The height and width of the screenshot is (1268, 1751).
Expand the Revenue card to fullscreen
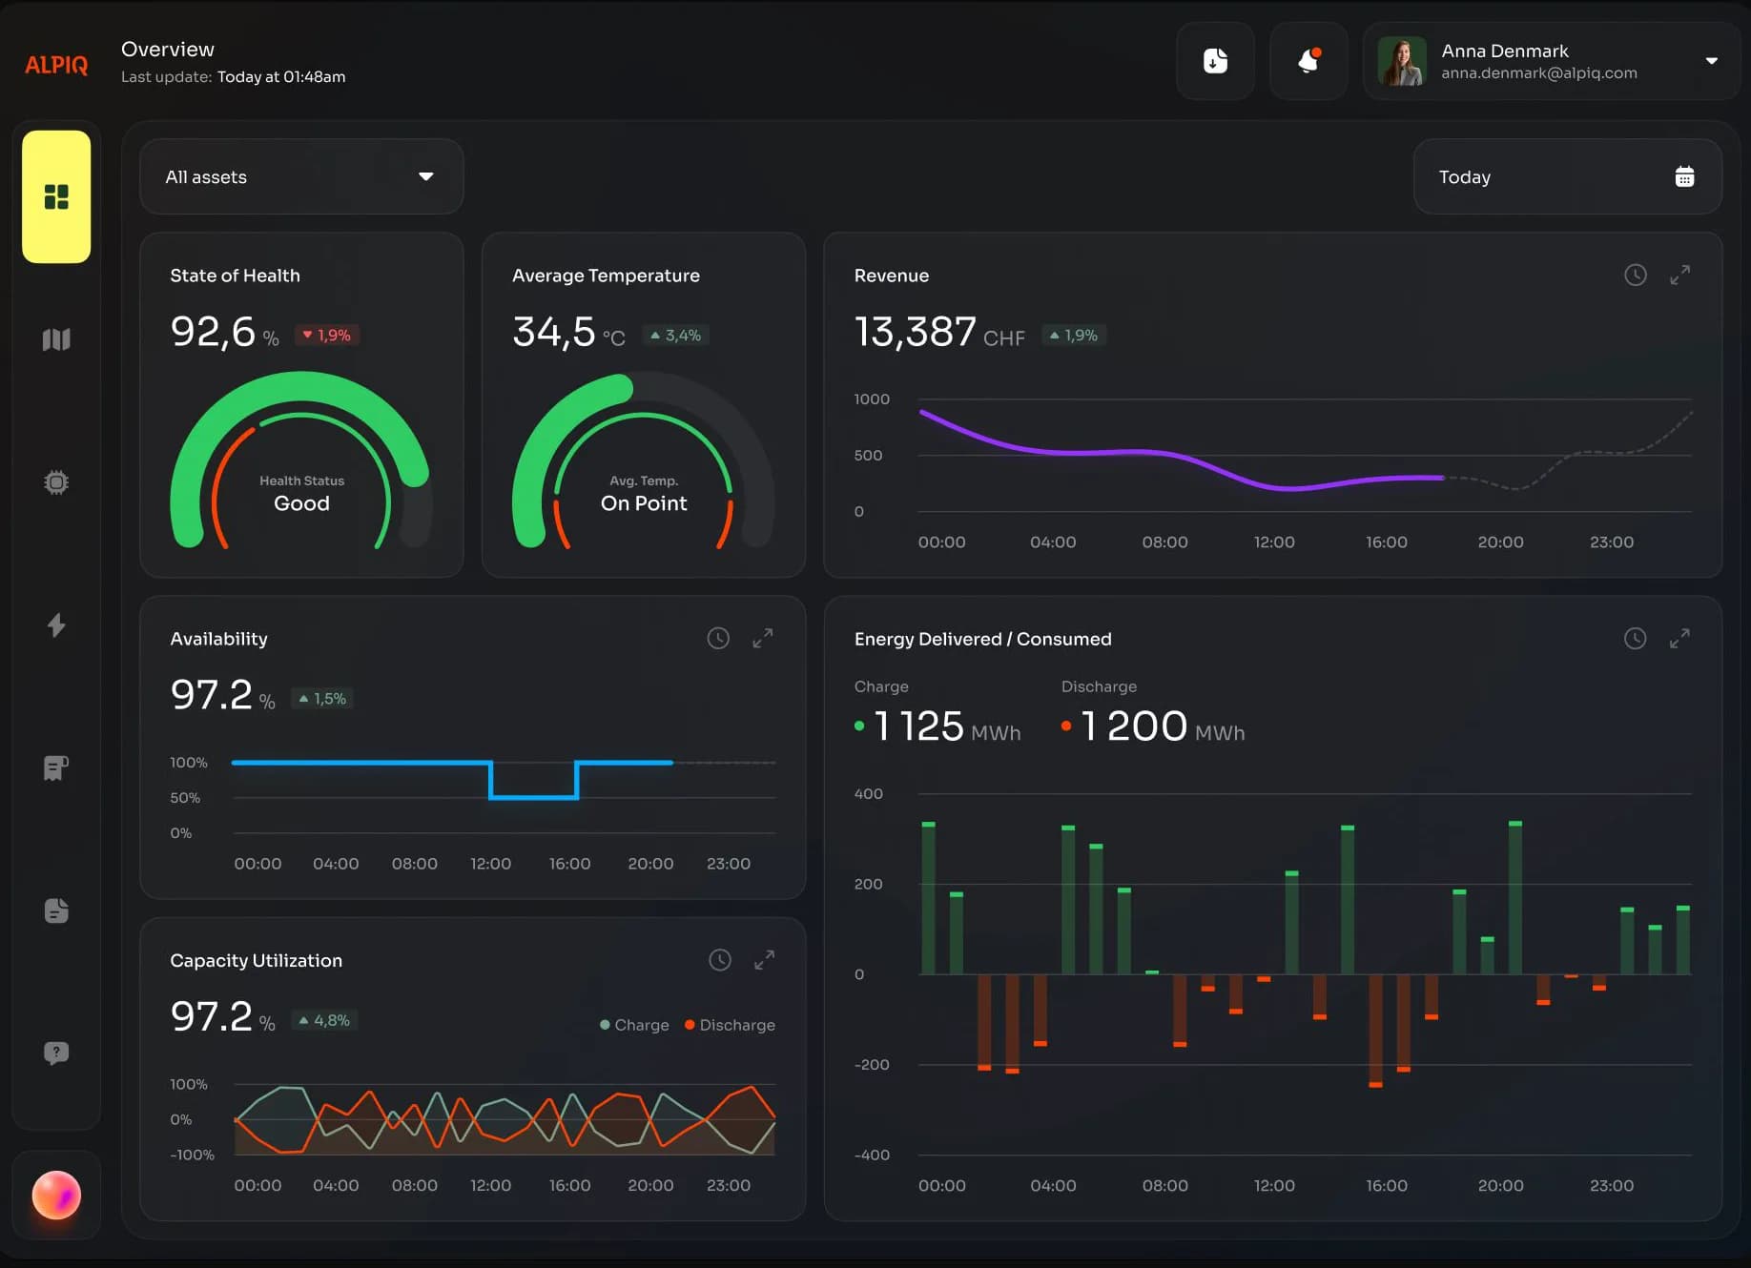(1679, 276)
